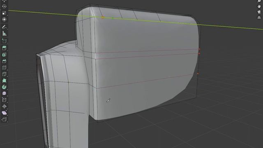Select the Loop Cut tool
The width and height of the screenshot is (263, 148).
coord(4,67)
